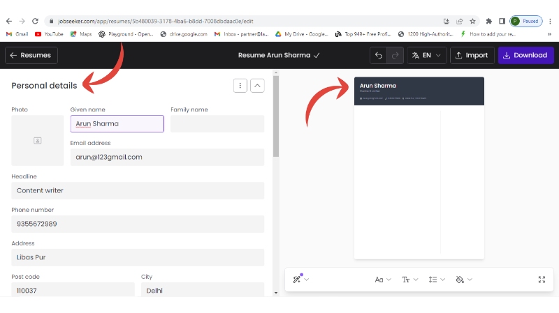The height and width of the screenshot is (313, 559).
Task: Bookmark page with the star icon
Action: point(472,21)
